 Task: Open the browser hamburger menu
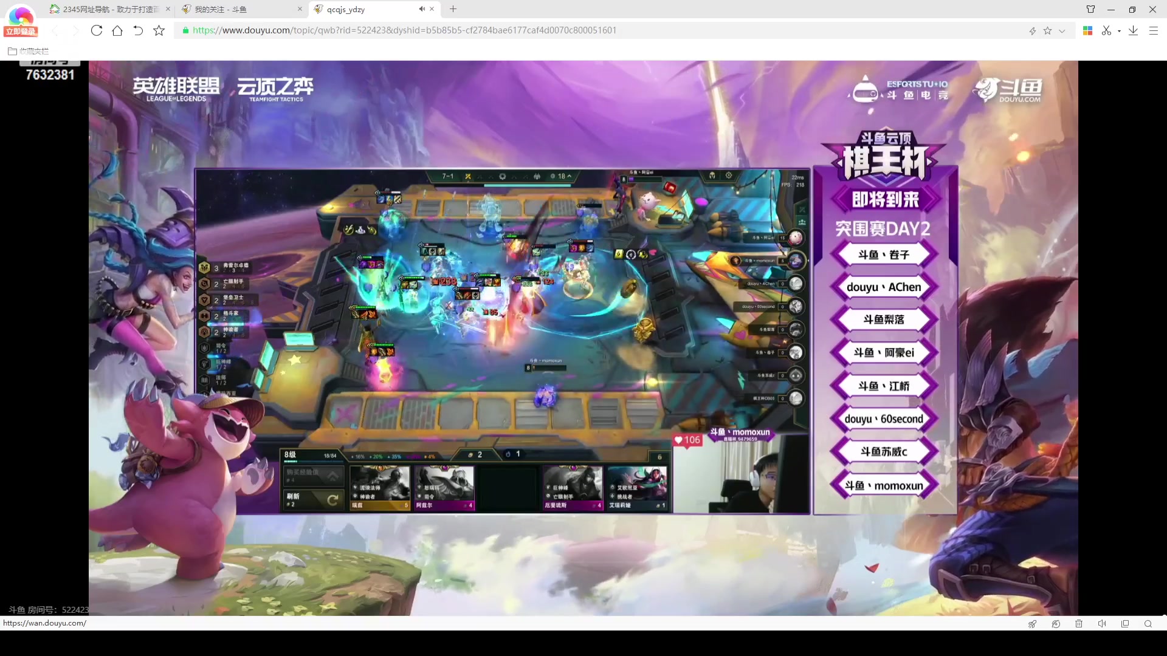click(1153, 30)
